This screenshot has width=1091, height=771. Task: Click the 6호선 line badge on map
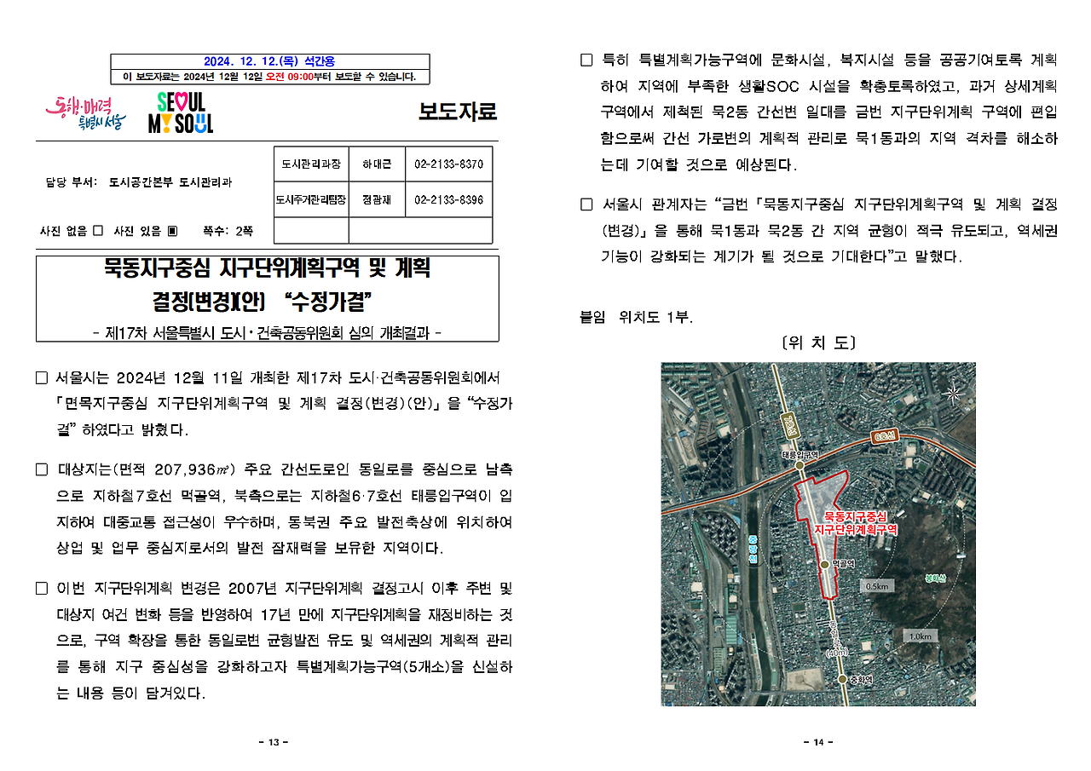tap(886, 437)
